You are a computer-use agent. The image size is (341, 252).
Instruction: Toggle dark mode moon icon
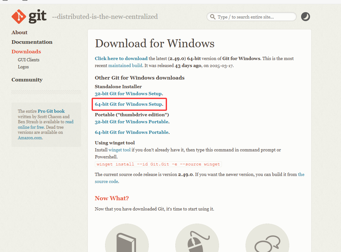pos(305,17)
